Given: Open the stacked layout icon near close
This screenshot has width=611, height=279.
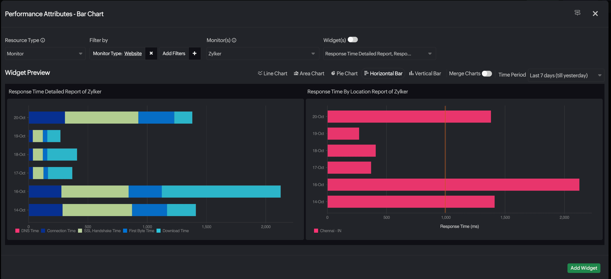Looking at the screenshot, I should click(578, 13).
